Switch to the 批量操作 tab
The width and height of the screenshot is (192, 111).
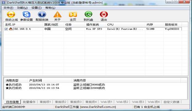[x=29, y=102]
